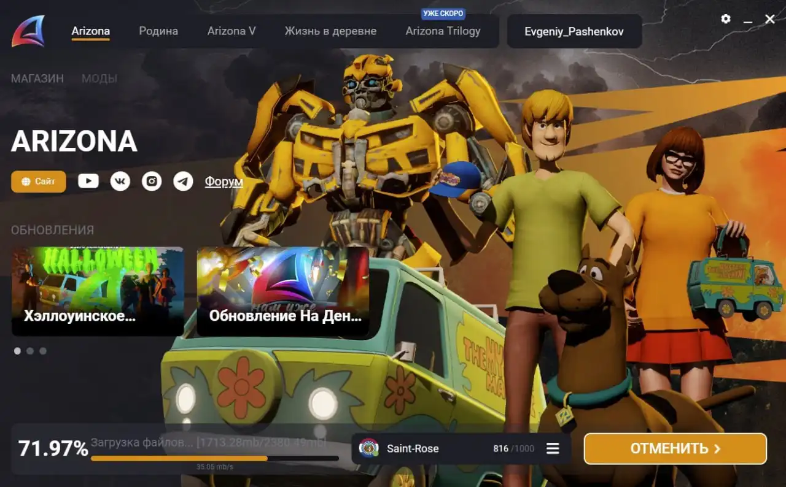Open the МОДЫ section
Image resolution: width=786 pixels, height=487 pixels.
(x=99, y=79)
